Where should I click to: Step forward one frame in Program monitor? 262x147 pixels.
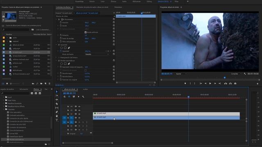click(215, 83)
